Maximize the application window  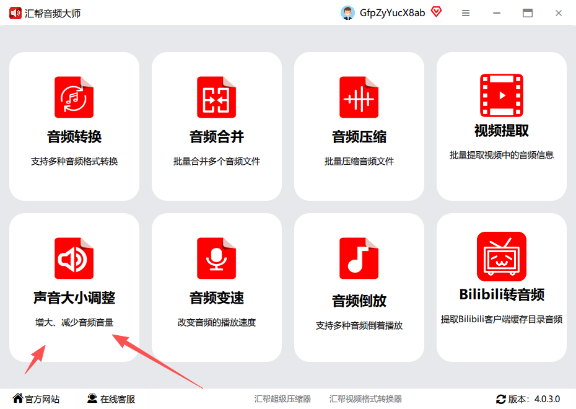(x=528, y=13)
